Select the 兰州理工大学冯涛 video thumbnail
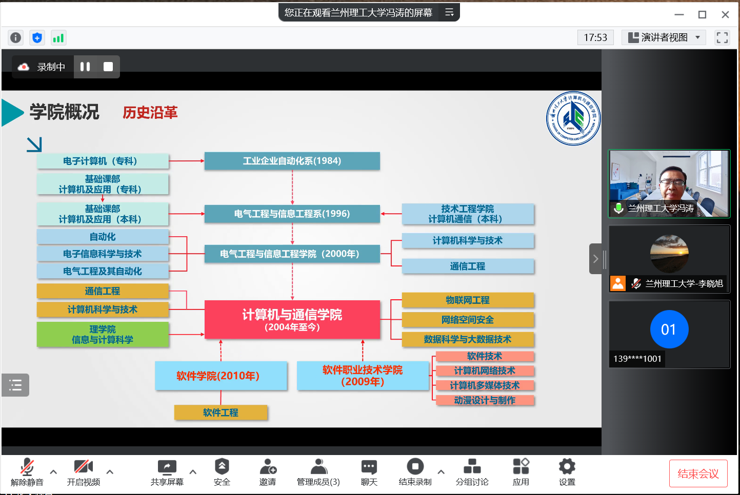Screen dimensions: 740x495 coord(669,183)
